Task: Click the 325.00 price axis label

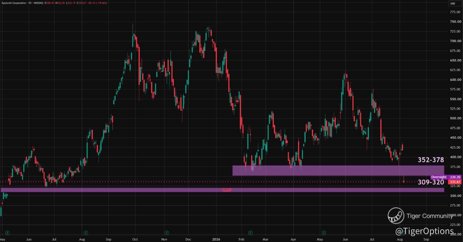Action: pyautogui.click(x=455, y=186)
